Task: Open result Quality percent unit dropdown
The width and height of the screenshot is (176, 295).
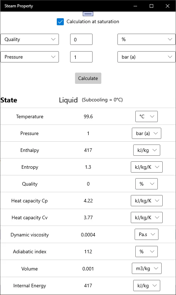Action: tap(147, 184)
